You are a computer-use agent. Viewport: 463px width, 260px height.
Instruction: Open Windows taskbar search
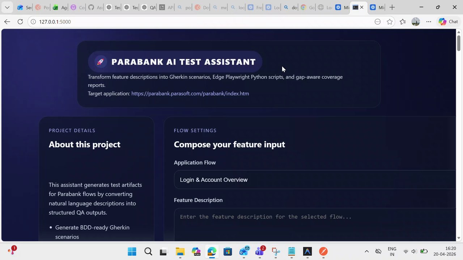pos(148,251)
